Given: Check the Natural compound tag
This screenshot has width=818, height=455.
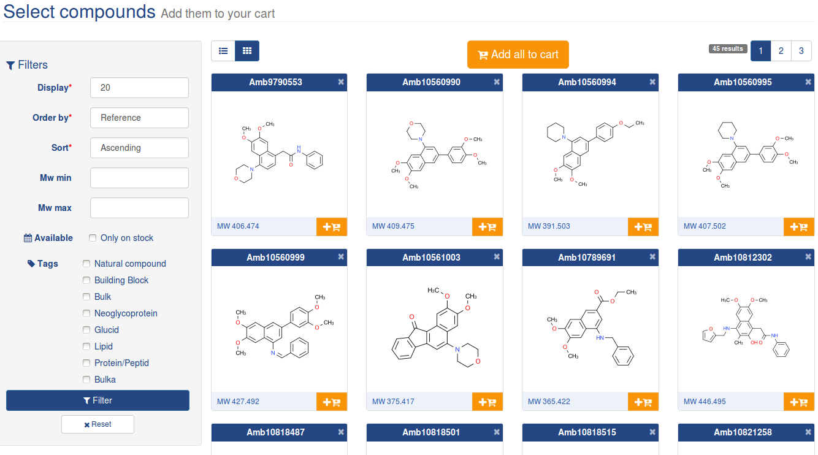Looking at the screenshot, I should pos(86,264).
